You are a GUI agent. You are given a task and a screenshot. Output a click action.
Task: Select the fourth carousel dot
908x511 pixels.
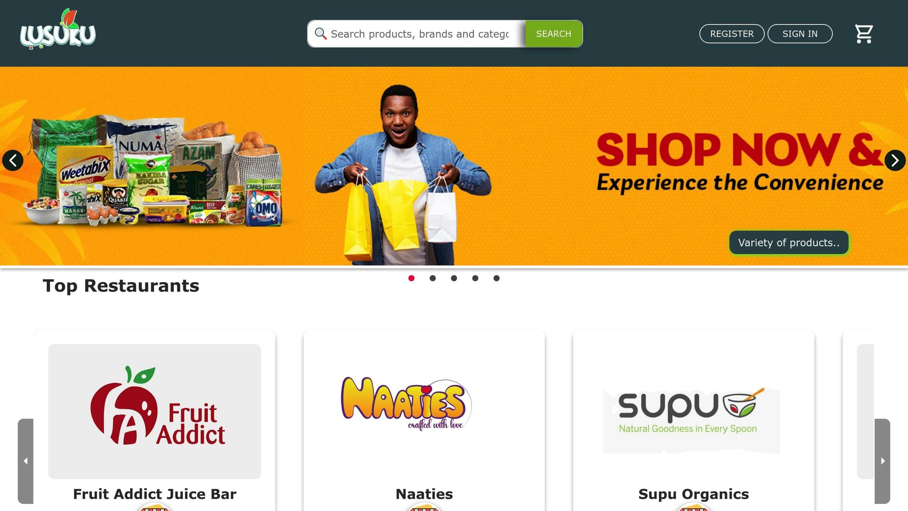pyautogui.click(x=475, y=278)
